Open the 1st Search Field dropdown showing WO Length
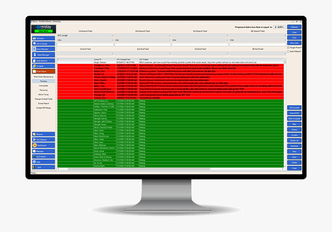The height and width of the screenshot is (232, 332). tap(85, 35)
